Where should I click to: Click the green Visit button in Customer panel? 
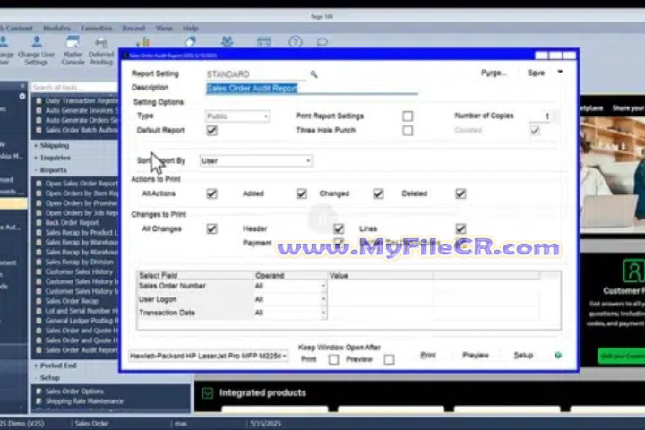(x=621, y=357)
